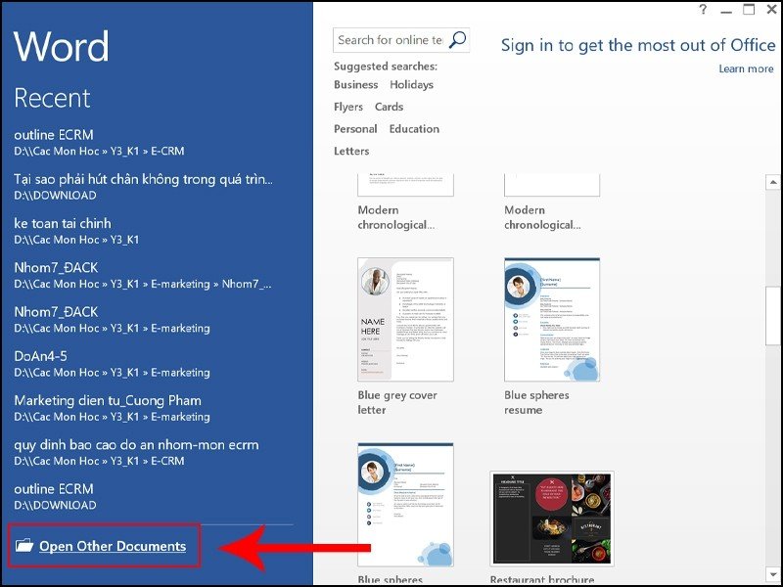This screenshot has width=783, height=587.
Task: Pick the Education suggested search
Action: [414, 129]
